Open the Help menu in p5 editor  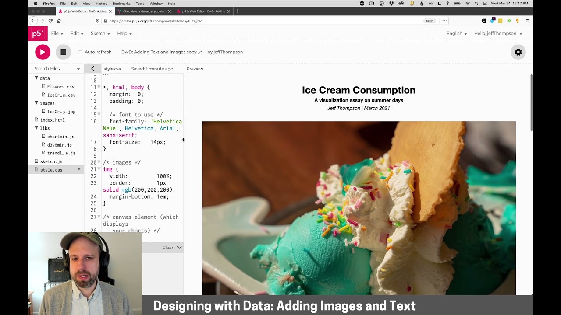pyautogui.click(x=124, y=33)
